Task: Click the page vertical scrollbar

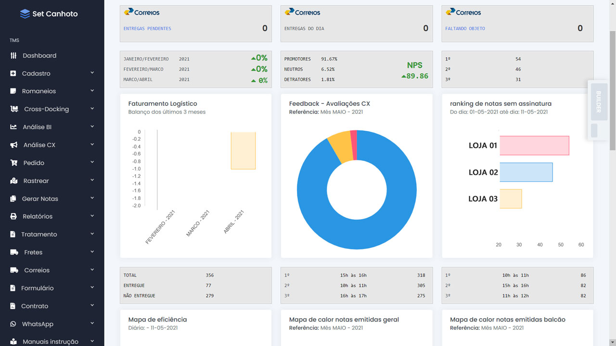Action: click(x=612, y=91)
